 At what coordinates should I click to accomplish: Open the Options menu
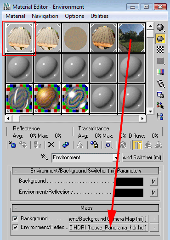point(74,16)
